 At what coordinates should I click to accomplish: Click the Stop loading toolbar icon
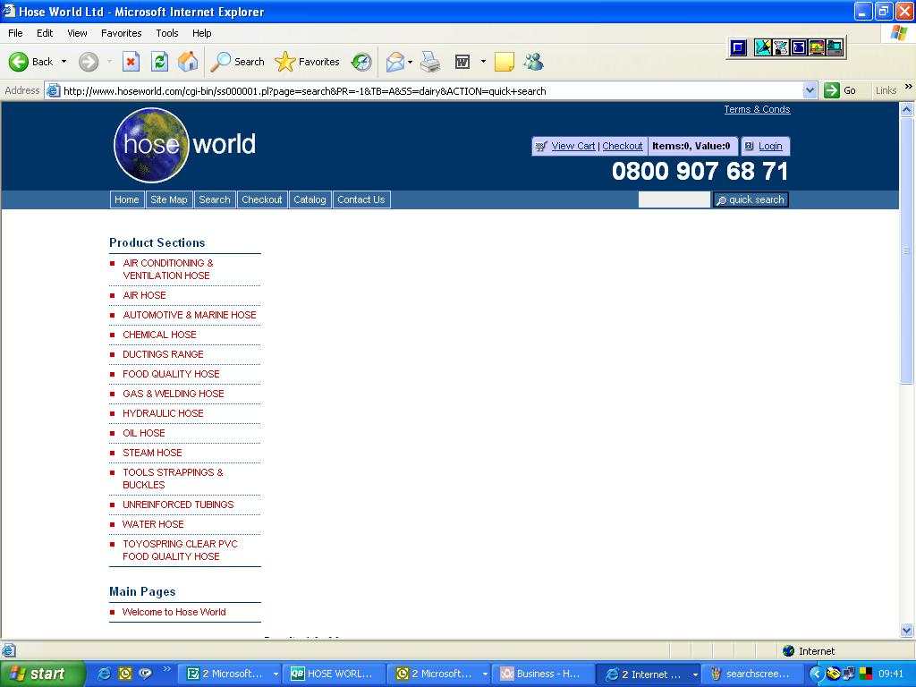[131, 62]
